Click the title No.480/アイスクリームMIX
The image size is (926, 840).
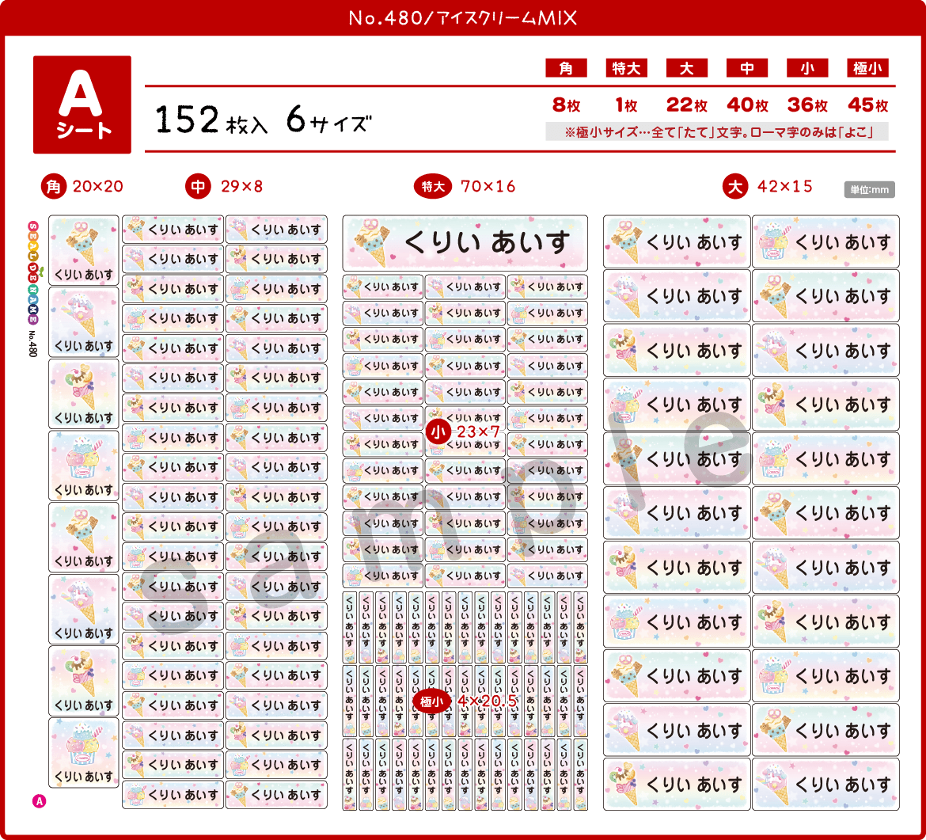click(462, 17)
